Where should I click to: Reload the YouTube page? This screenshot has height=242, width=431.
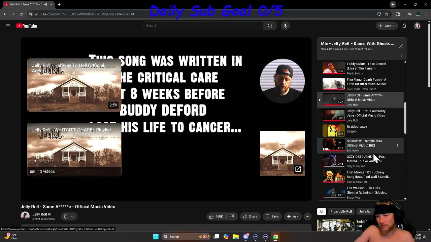[21, 14]
